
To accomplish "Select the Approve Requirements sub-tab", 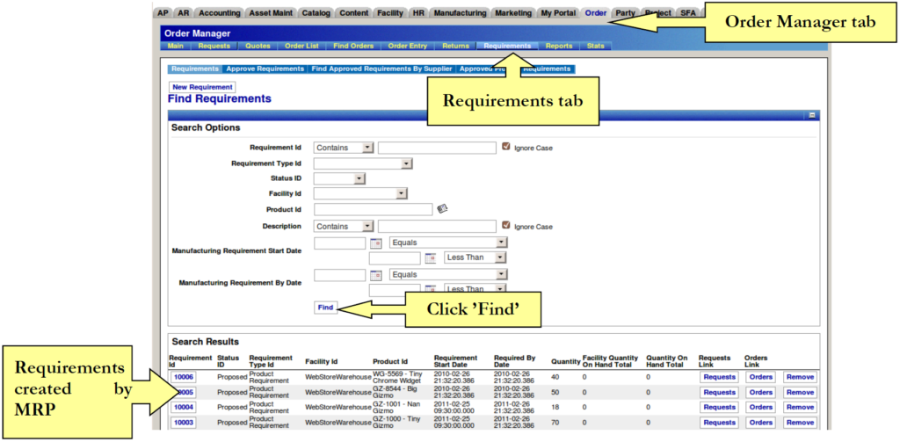I will (265, 68).
